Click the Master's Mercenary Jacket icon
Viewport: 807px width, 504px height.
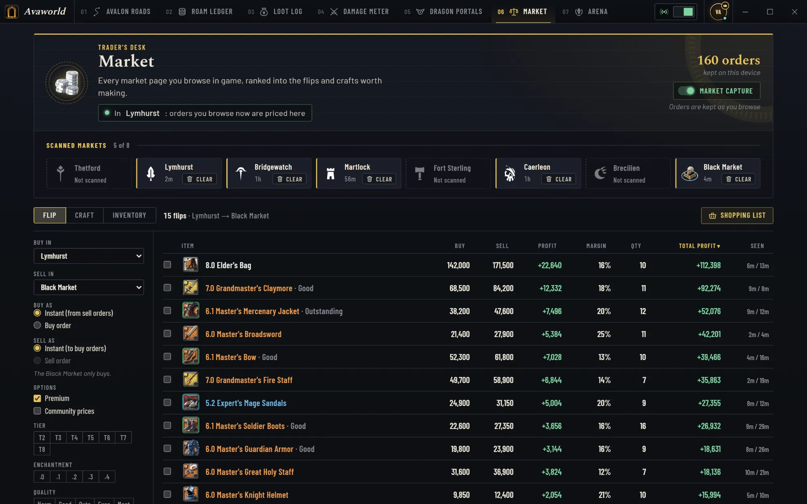tap(190, 311)
